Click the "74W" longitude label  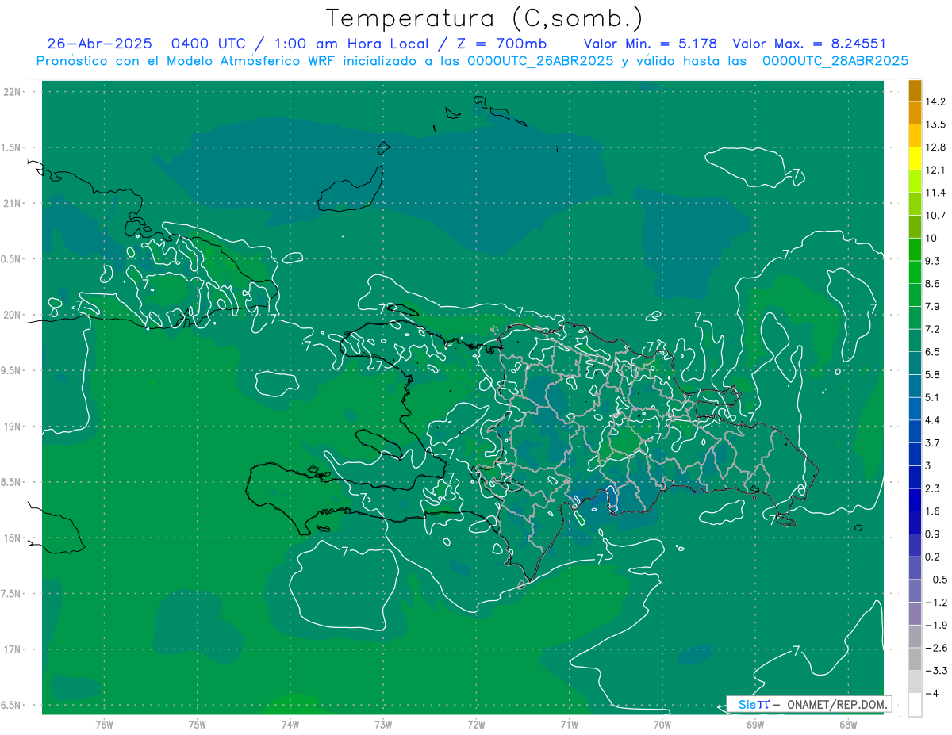click(290, 724)
